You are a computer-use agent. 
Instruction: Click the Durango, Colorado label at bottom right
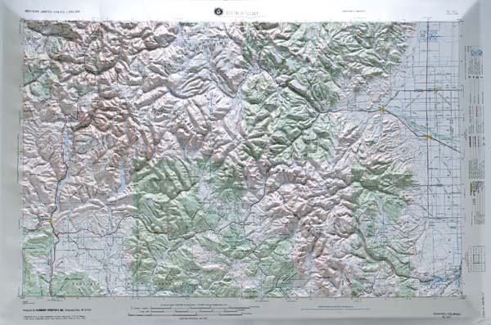pyautogui.click(x=448, y=314)
